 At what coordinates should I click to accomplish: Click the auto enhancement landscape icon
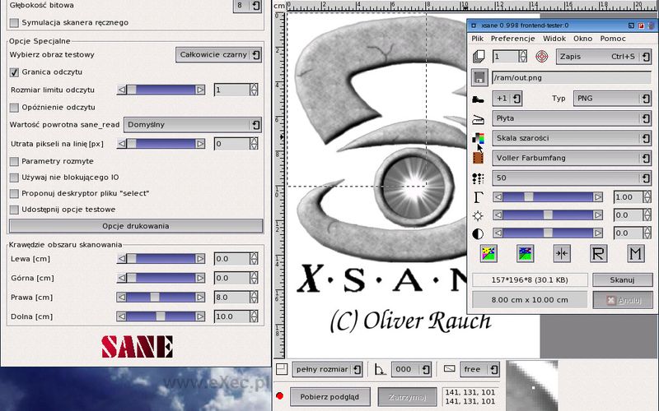(x=525, y=253)
